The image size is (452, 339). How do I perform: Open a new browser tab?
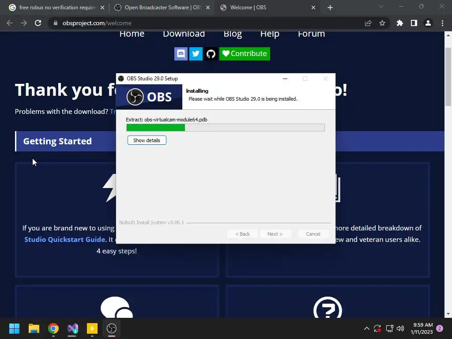click(x=330, y=8)
